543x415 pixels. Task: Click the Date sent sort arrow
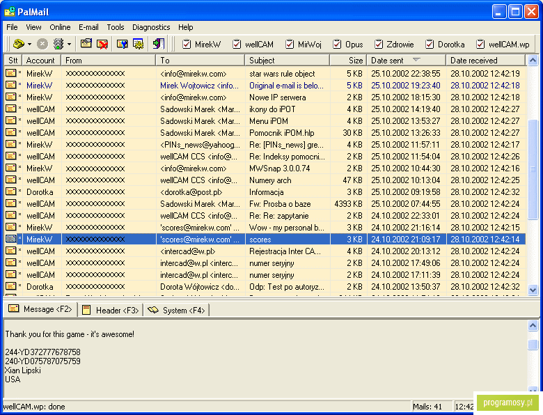click(x=416, y=60)
